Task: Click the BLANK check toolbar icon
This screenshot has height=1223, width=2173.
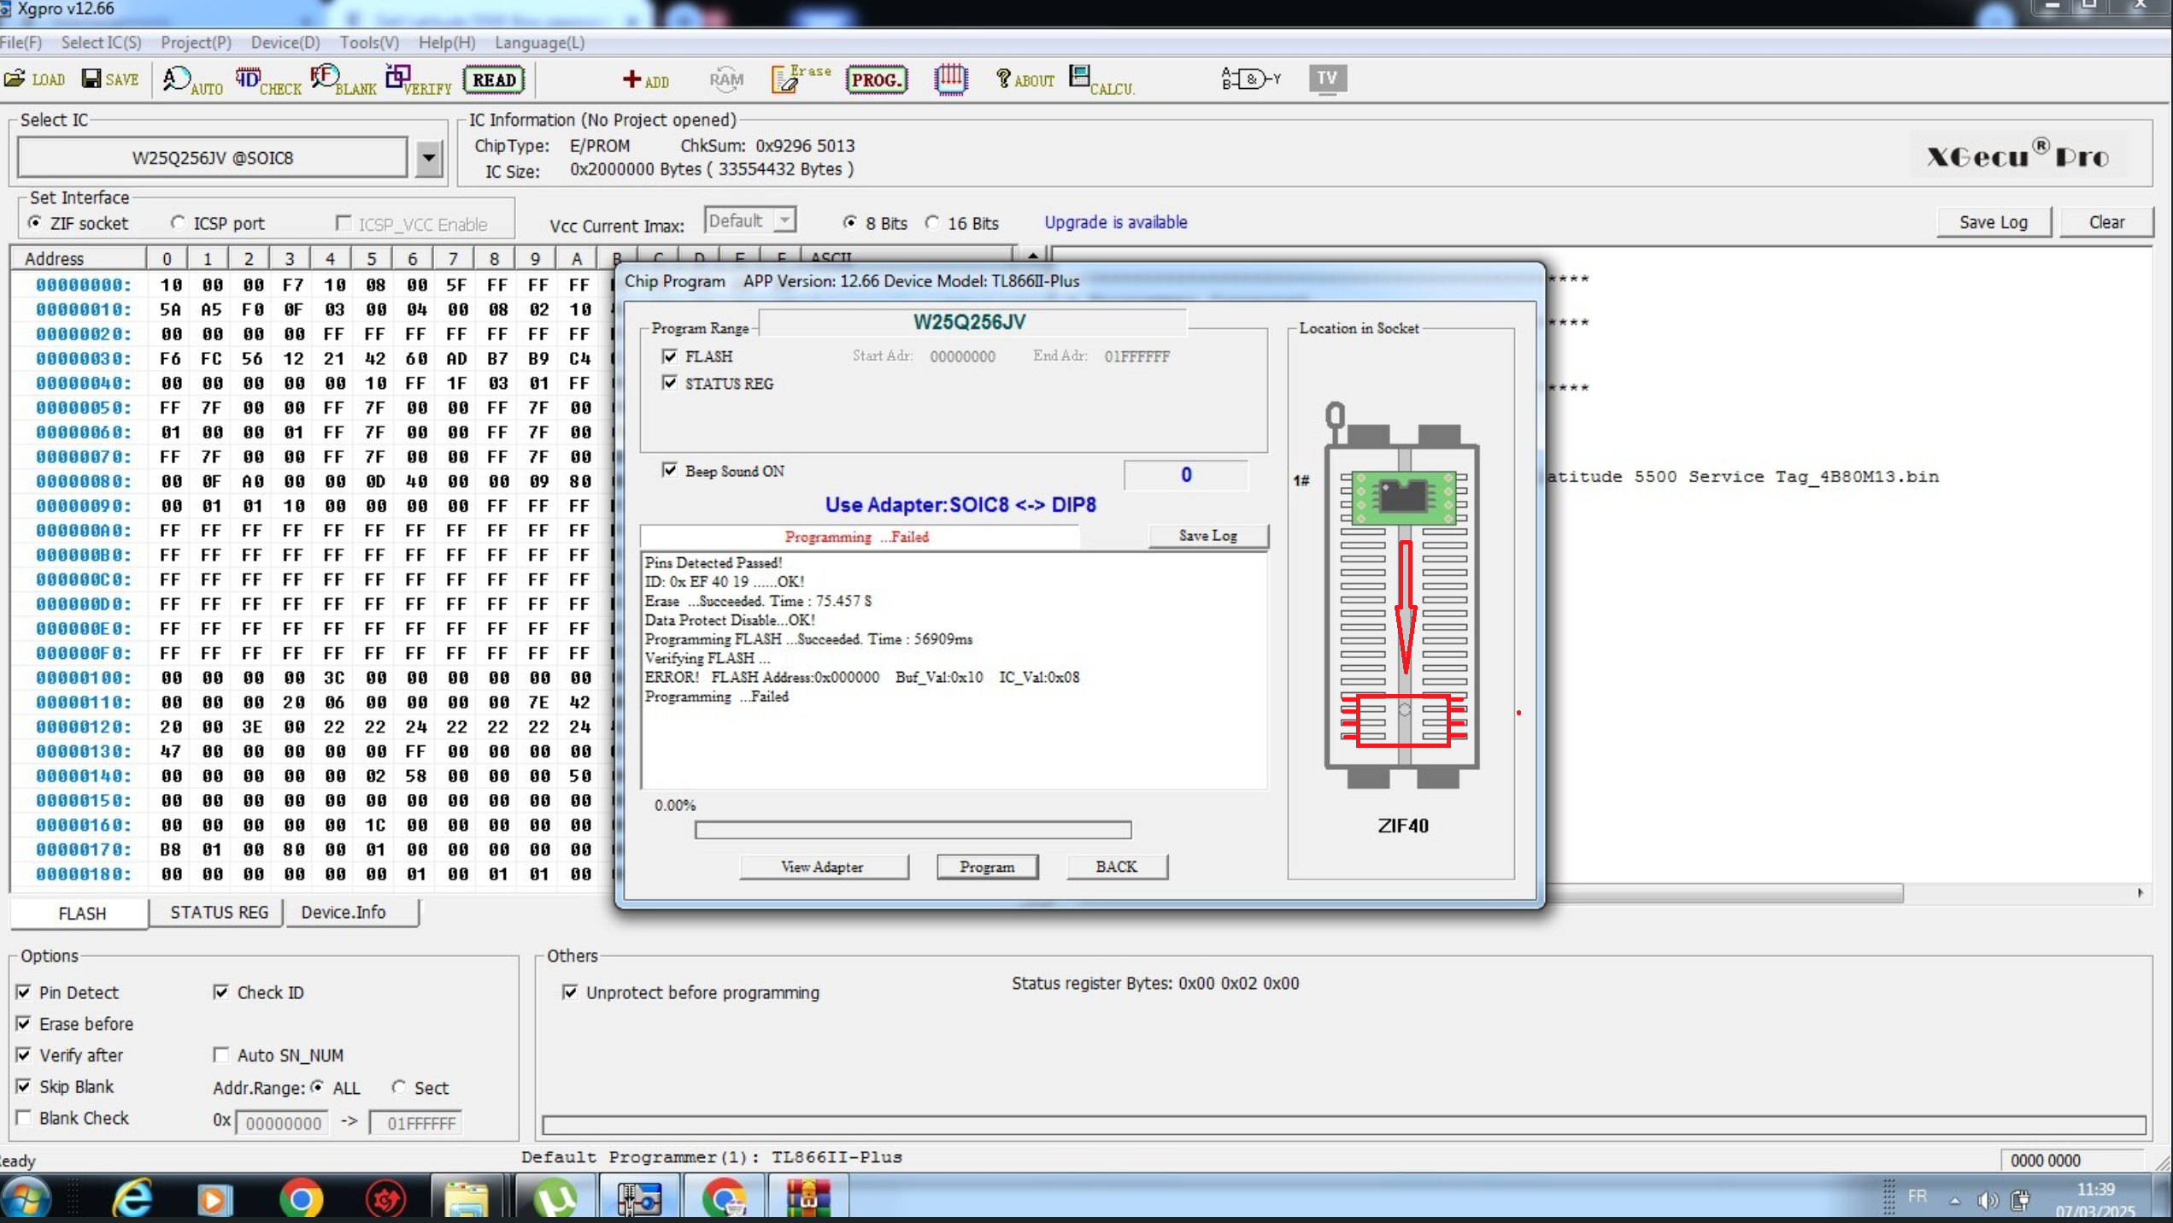Action: pyautogui.click(x=342, y=79)
